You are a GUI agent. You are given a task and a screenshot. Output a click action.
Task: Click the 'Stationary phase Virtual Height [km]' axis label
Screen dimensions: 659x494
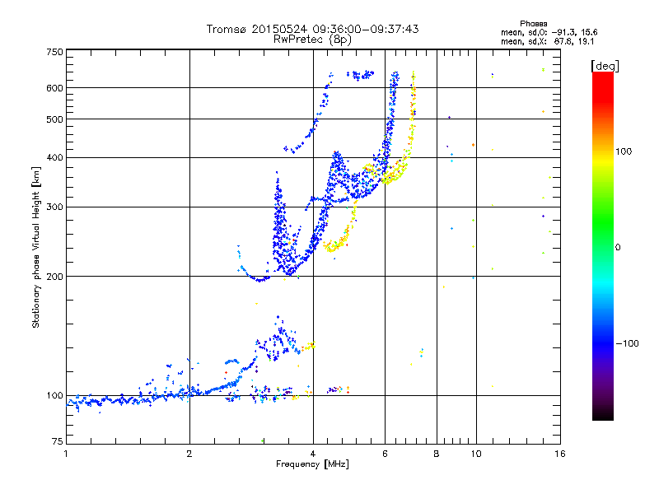(x=36, y=248)
